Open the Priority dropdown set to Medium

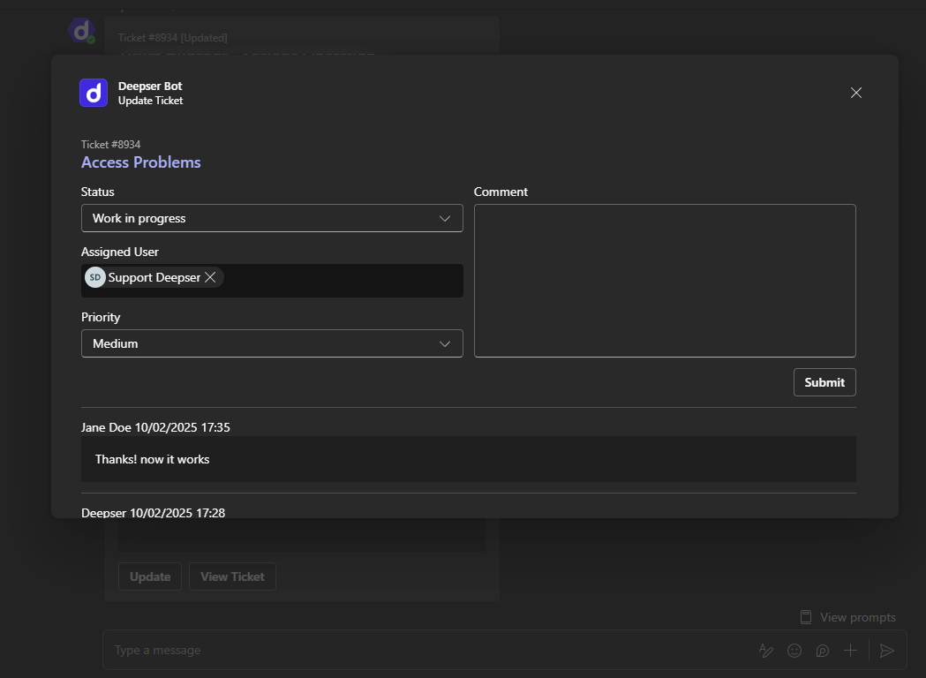[x=272, y=343]
